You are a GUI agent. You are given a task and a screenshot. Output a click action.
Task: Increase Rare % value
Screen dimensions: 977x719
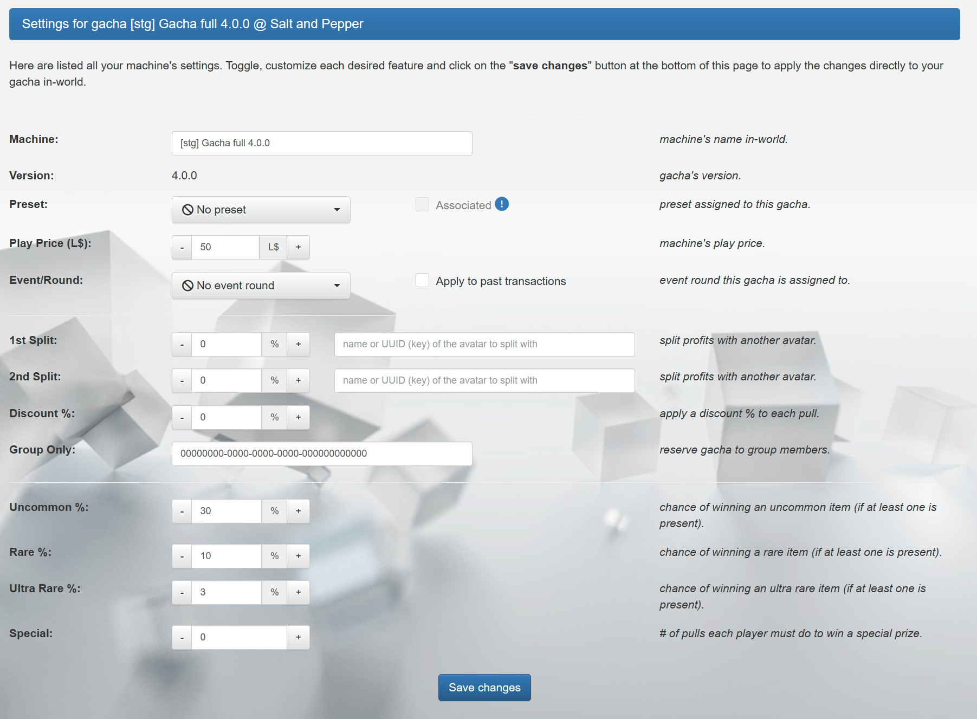click(298, 556)
